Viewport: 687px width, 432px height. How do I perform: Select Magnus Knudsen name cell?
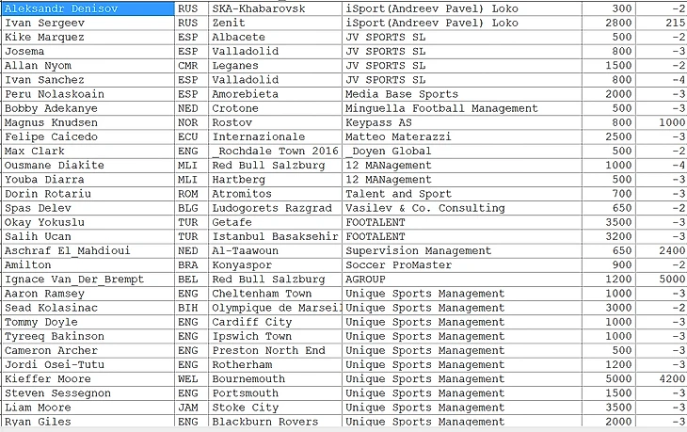(88, 122)
